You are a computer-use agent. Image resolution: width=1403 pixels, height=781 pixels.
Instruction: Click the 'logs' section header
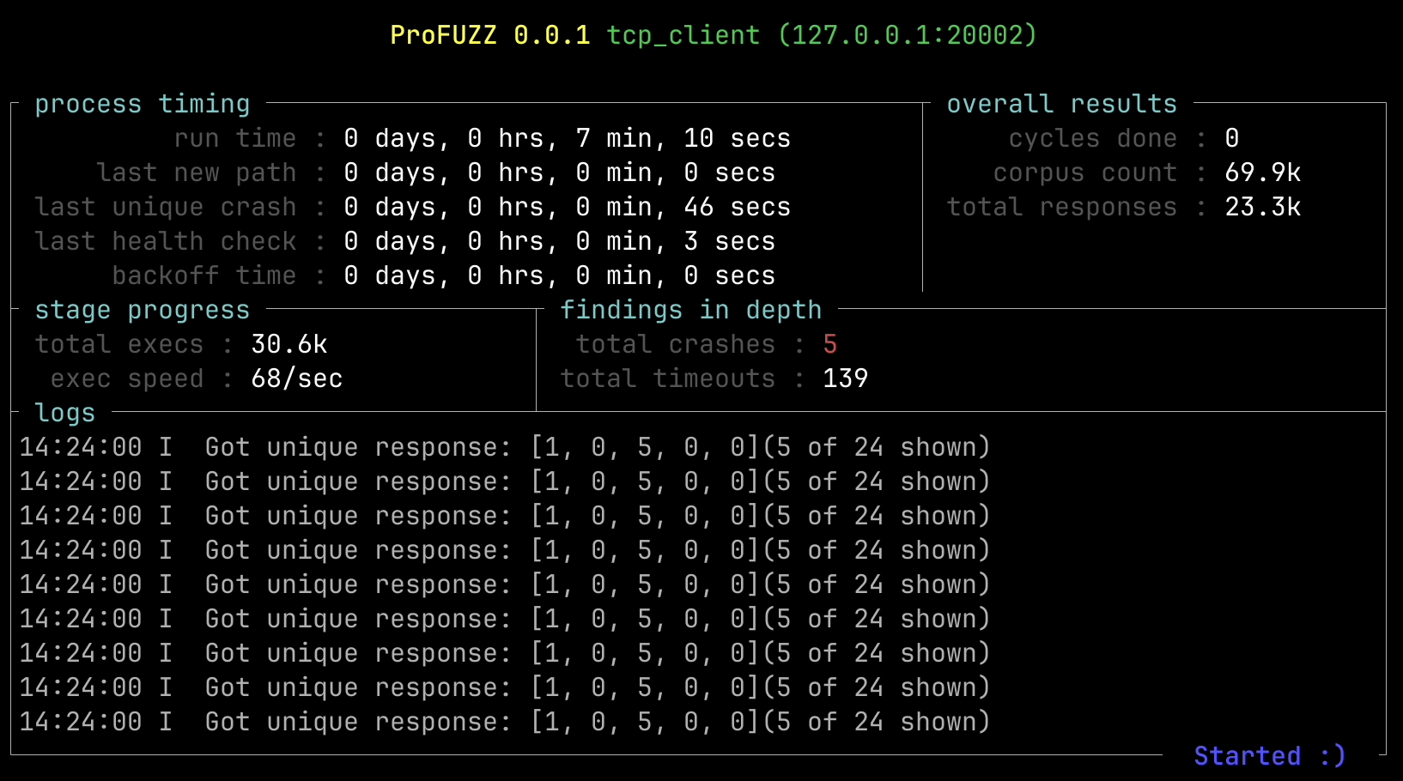(65, 413)
